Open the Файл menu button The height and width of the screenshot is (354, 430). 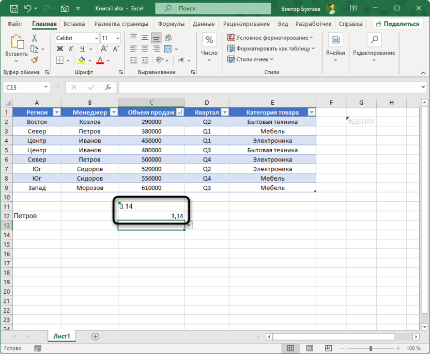pos(15,24)
